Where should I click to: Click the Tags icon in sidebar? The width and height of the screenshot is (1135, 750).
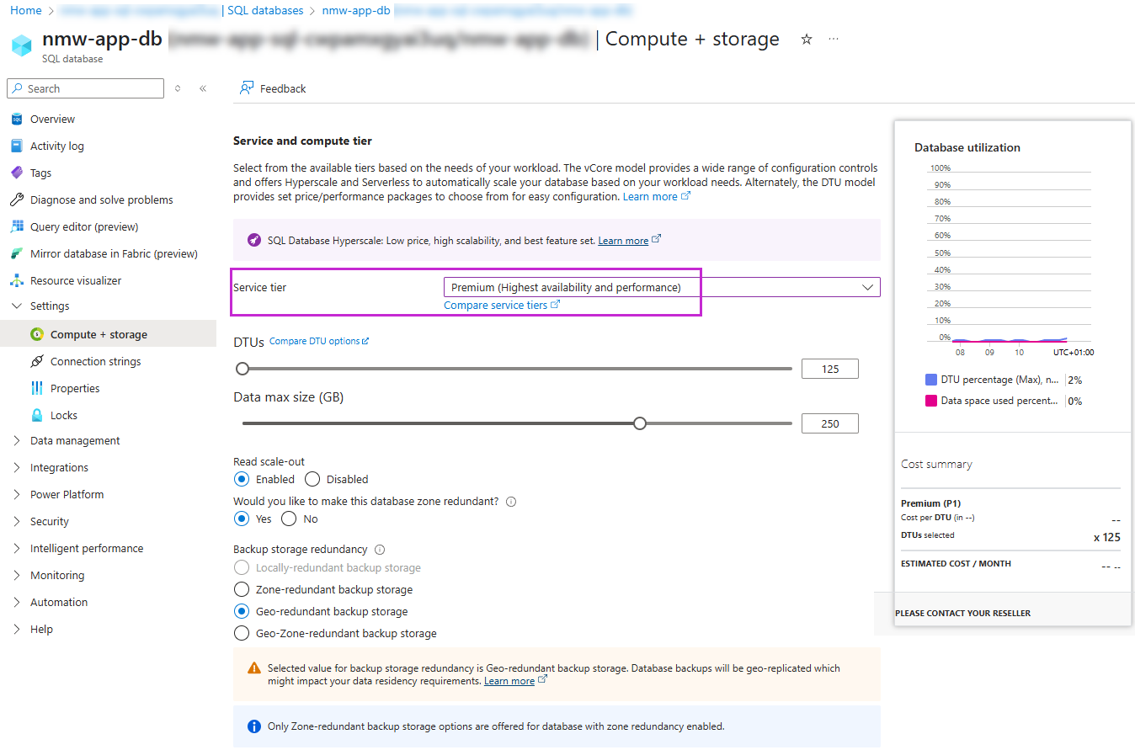pos(17,173)
